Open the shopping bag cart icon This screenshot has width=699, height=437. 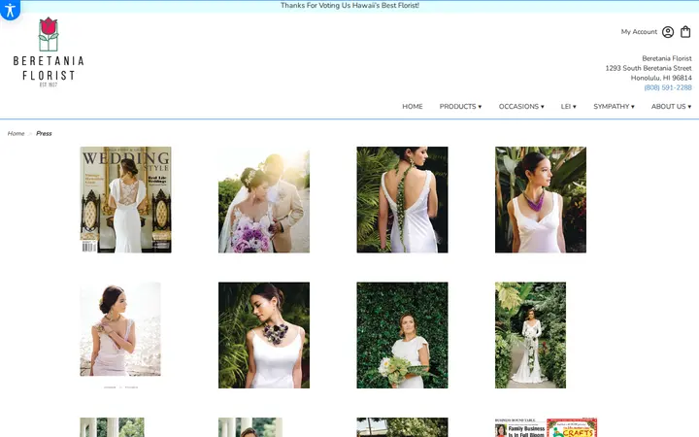tap(685, 32)
